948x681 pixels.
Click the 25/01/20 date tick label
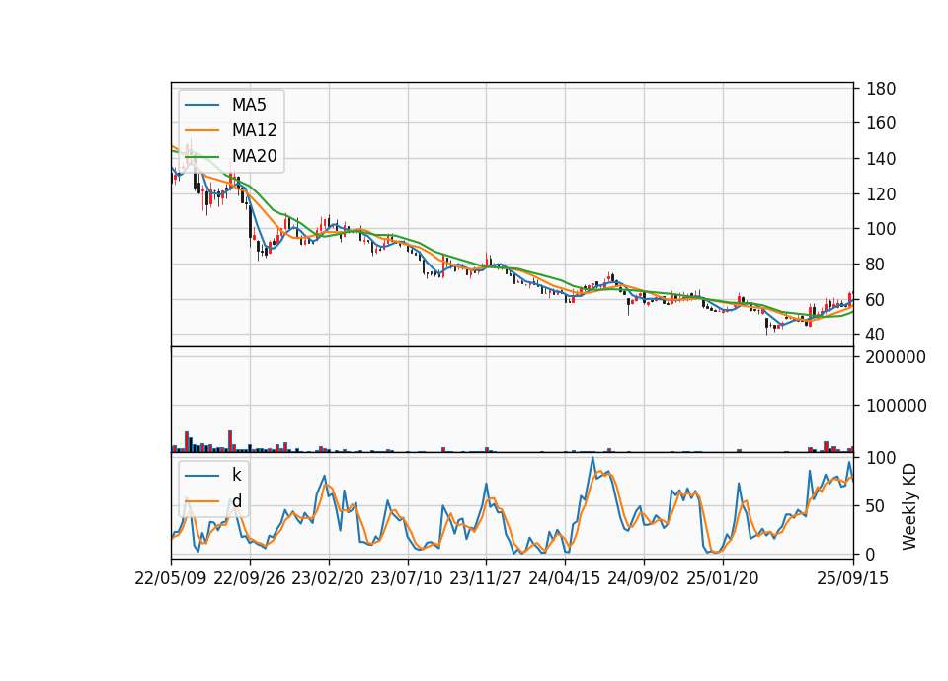[723, 578]
